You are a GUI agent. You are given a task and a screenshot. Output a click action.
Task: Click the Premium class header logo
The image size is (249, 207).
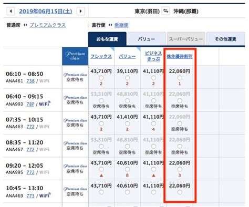click(75, 56)
